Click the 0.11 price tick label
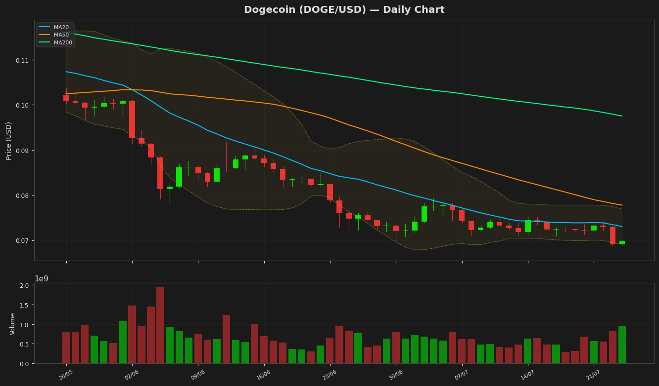659x386 pixels. click(22, 60)
